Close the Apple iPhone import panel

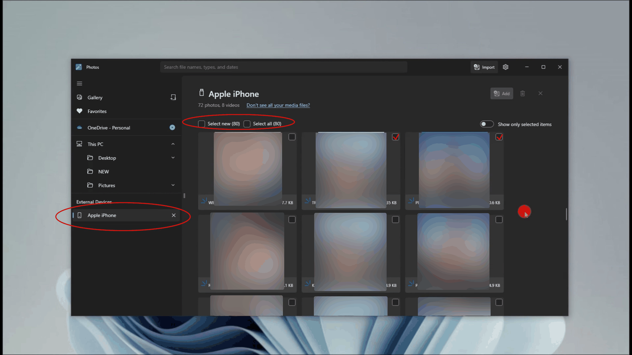(x=541, y=93)
